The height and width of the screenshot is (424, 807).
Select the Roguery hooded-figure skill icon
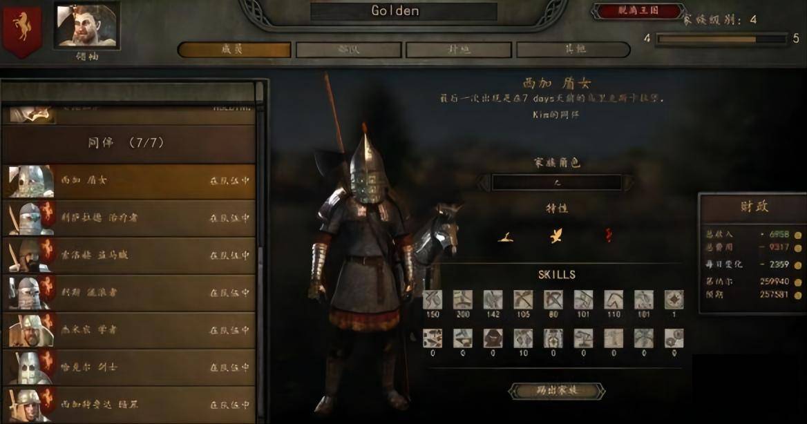(x=493, y=338)
